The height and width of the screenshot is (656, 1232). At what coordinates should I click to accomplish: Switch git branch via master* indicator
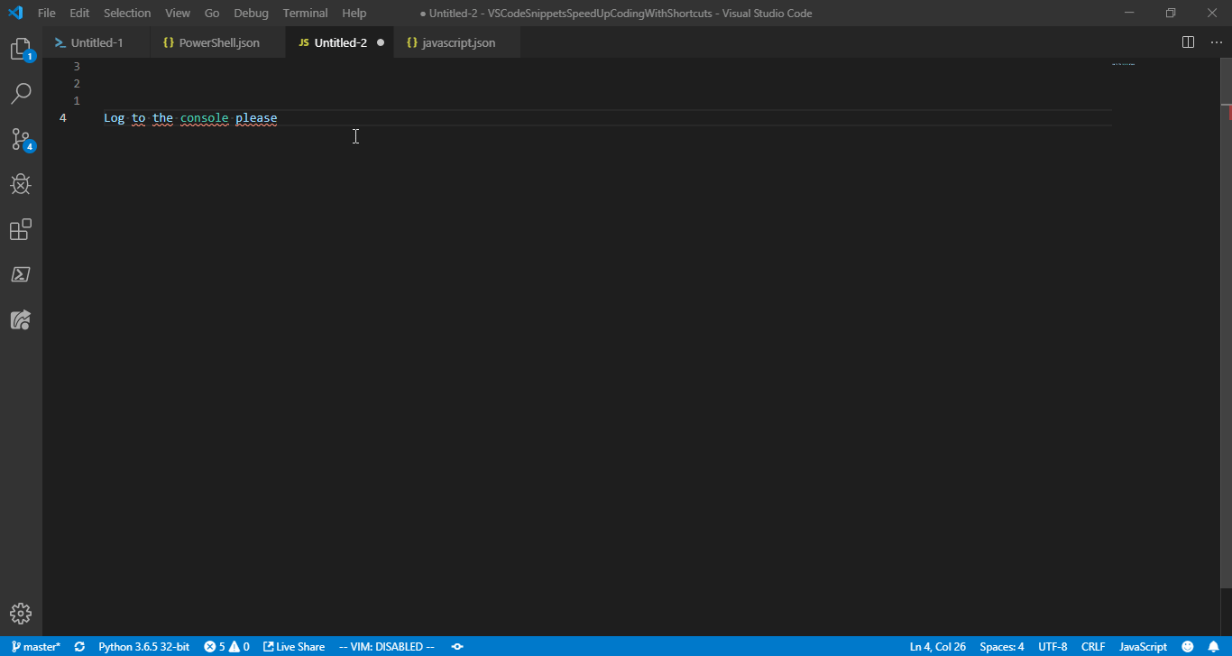36,647
